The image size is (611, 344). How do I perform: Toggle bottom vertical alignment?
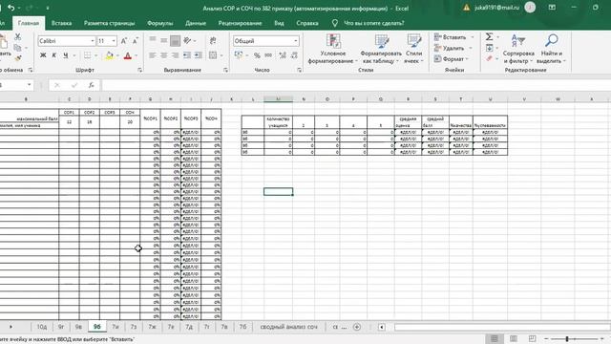176,40
